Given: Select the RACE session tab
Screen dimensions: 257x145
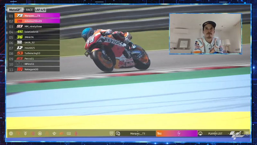Looking at the screenshot, I should [29, 10].
